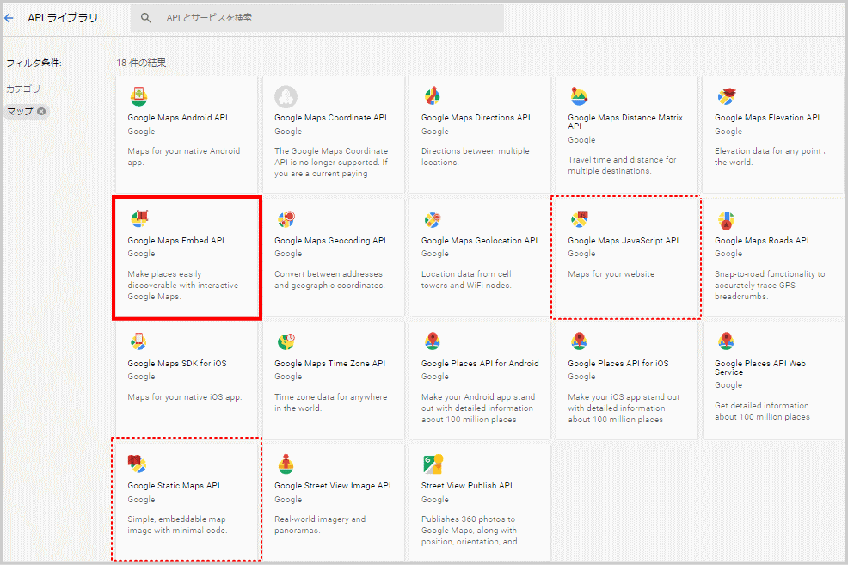Image resolution: width=848 pixels, height=565 pixels.
Task: Click 'Maps for your native iOS app.' text
Action: pyautogui.click(x=184, y=396)
